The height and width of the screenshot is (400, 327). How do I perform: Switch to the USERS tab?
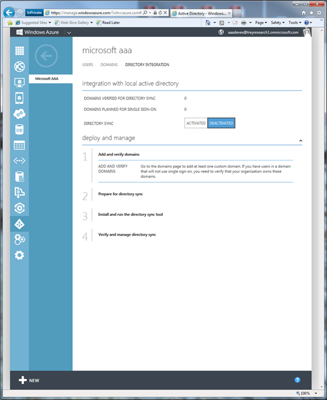click(87, 65)
